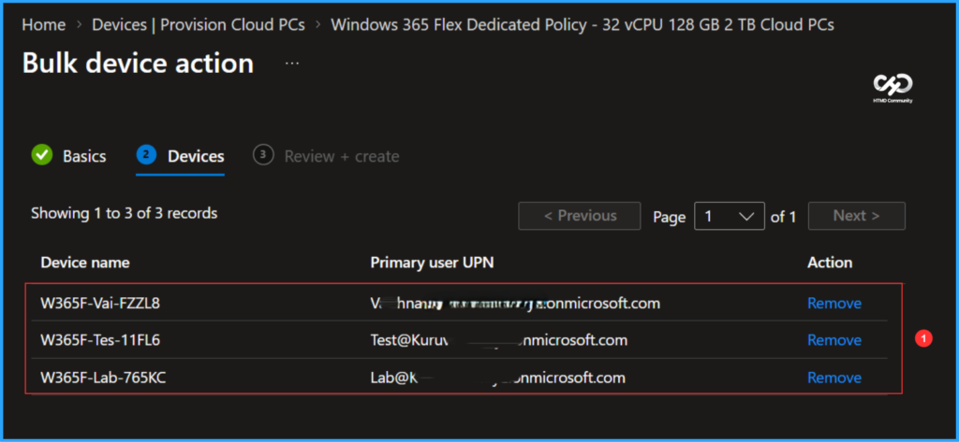This screenshot has width=959, height=442.
Task: Click the Device name column header
Action: click(85, 263)
